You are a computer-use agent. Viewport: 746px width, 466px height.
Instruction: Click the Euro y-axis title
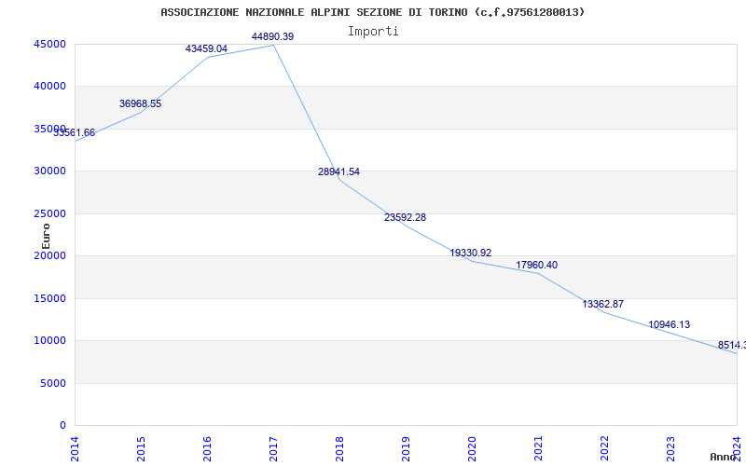tap(46, 236)
